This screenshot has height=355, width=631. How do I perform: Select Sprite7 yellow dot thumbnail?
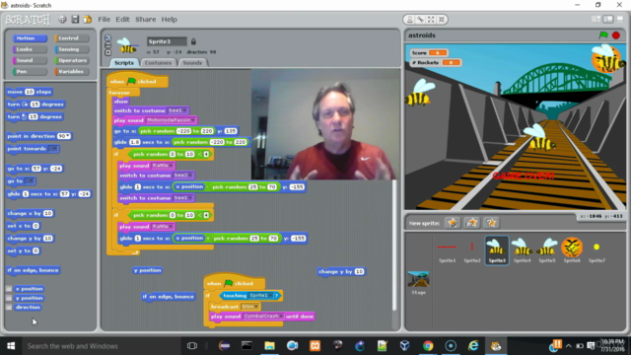(x=596, y=250)
